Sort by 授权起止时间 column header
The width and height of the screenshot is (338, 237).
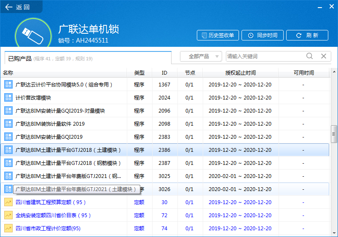(x=241, y=73)
